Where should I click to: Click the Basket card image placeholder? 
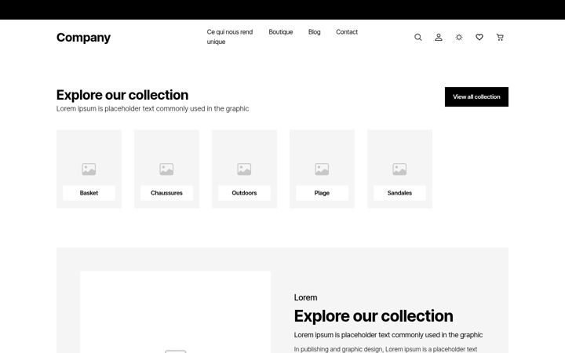point(89,169)
